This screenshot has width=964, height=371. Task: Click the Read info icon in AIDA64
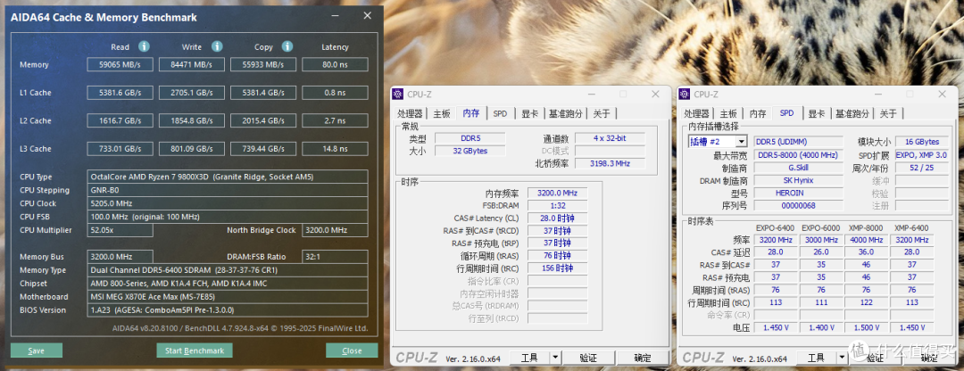point(144,46)
